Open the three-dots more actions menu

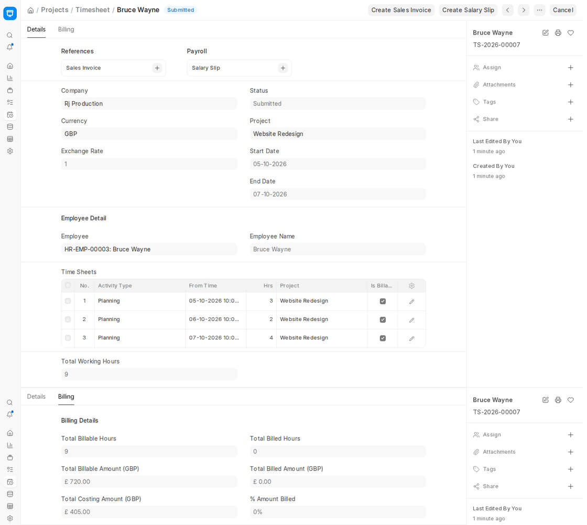tap(539, 10)
